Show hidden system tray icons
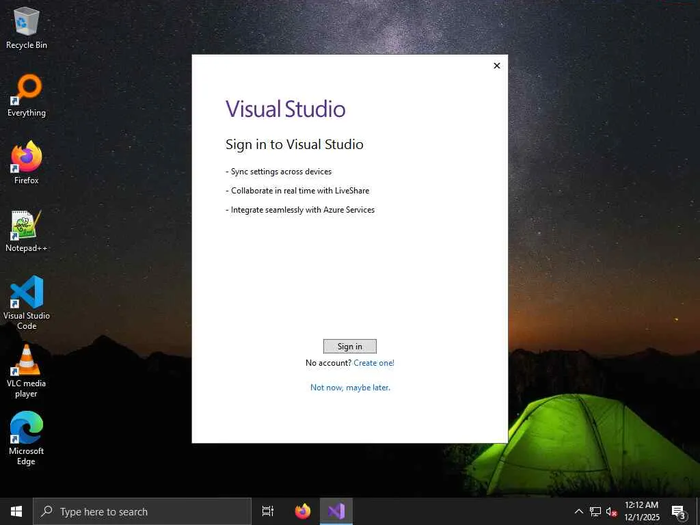The width and height of the screenshot is (700, 525). coord(578,511)
